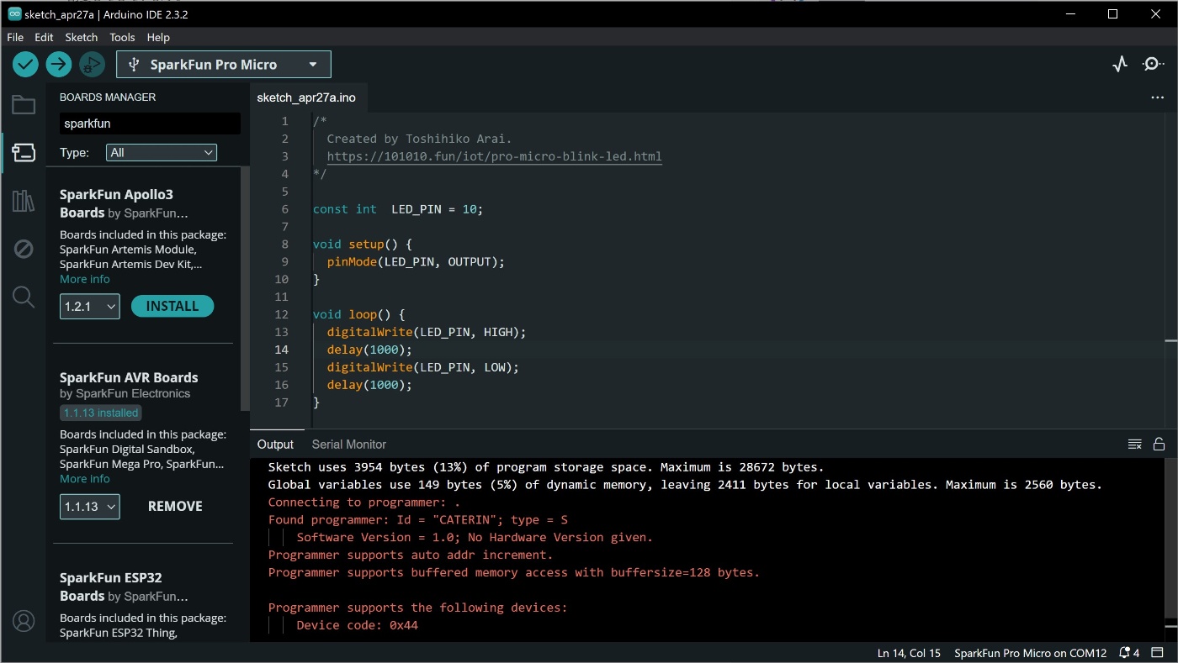This screenshot has width=1178, height=663.
Task: Open the Library Manager books icon
Action: [x=24, y=201]
